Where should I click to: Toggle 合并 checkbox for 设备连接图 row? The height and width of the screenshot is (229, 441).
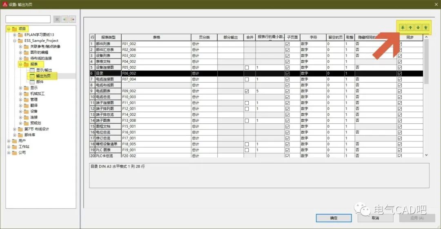click(x=247, y=68)
